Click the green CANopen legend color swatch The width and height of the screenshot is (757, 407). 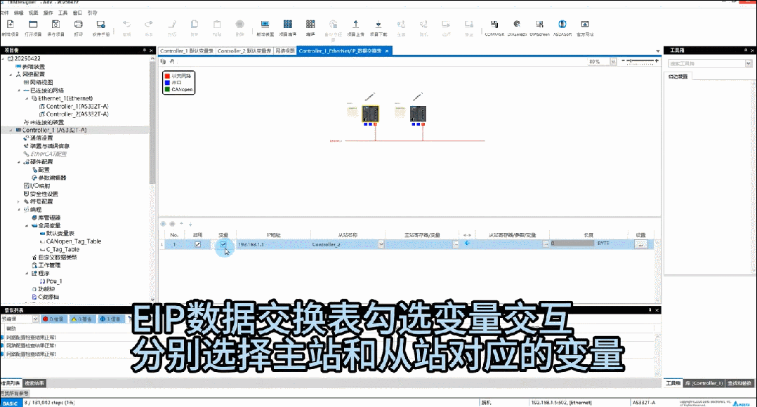pyautogui.click(x=167, y=89)
